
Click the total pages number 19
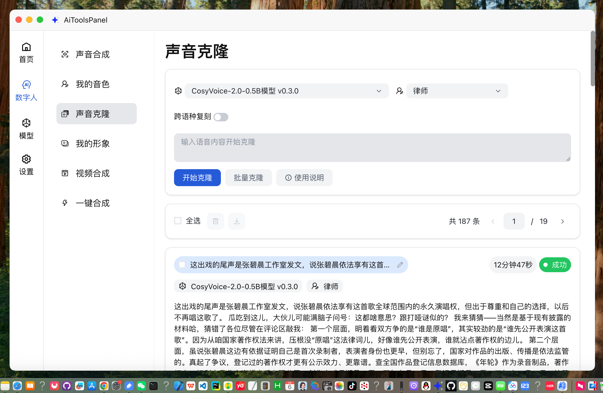[x=543, y=221]
